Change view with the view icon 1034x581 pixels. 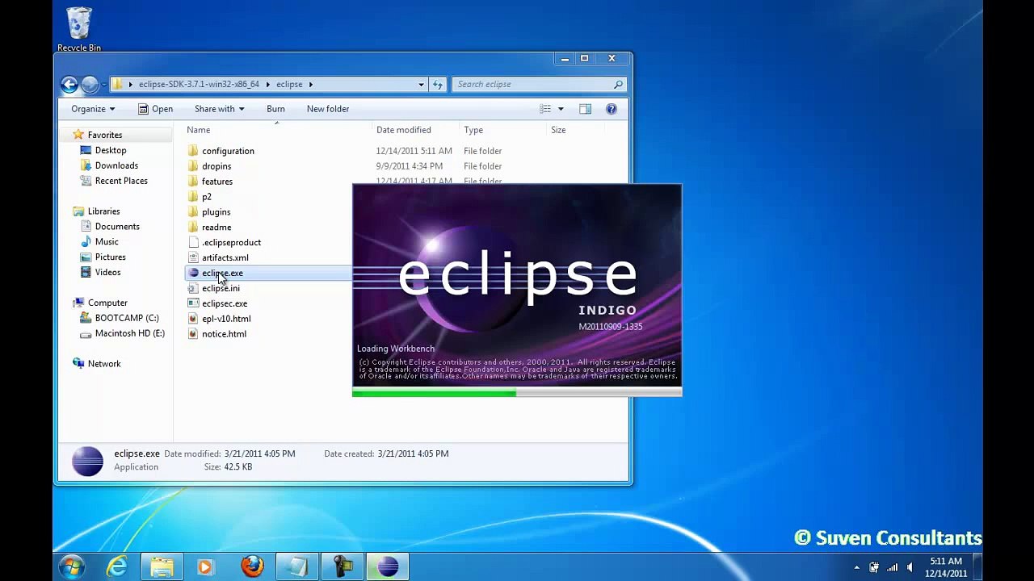click(545, 109)
